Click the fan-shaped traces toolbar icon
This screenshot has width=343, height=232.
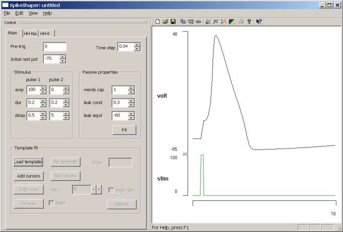[207, 22]
